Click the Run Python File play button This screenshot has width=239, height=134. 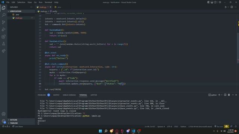click(226, 7)
